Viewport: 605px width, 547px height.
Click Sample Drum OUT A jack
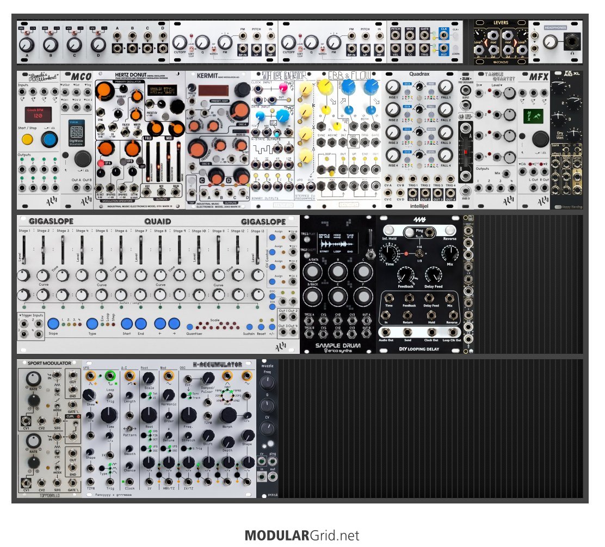tap(366, 321)
